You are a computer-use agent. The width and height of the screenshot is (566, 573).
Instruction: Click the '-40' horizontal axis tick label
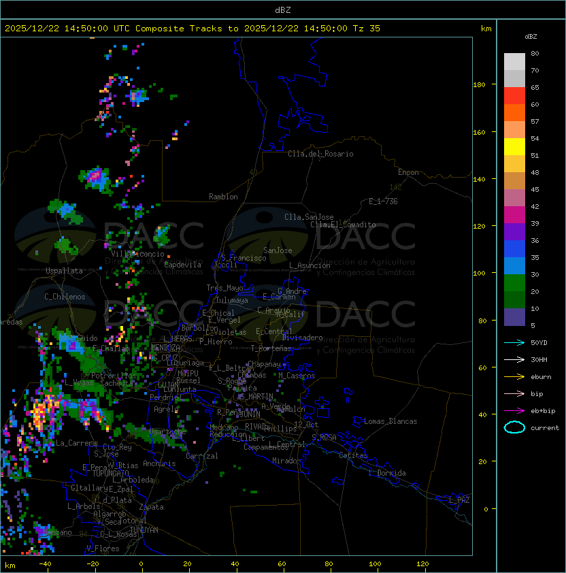coord(46,564)
